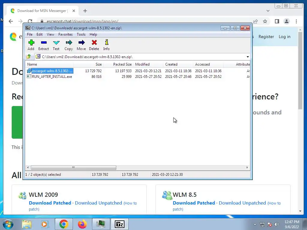Viewport: 307px width, 230px height.
Task: Choose the Move toolbar icon
Action: [81, 45]
